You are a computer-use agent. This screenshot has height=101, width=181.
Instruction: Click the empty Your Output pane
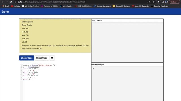tap(127, 42)
